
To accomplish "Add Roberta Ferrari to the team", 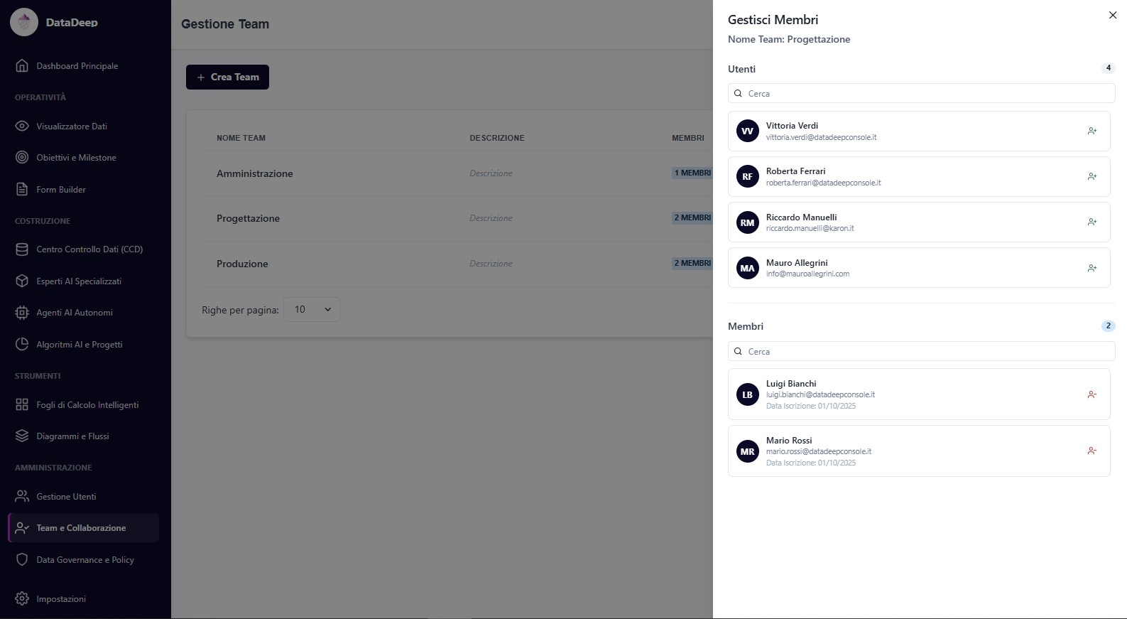I will [1092, 176].
